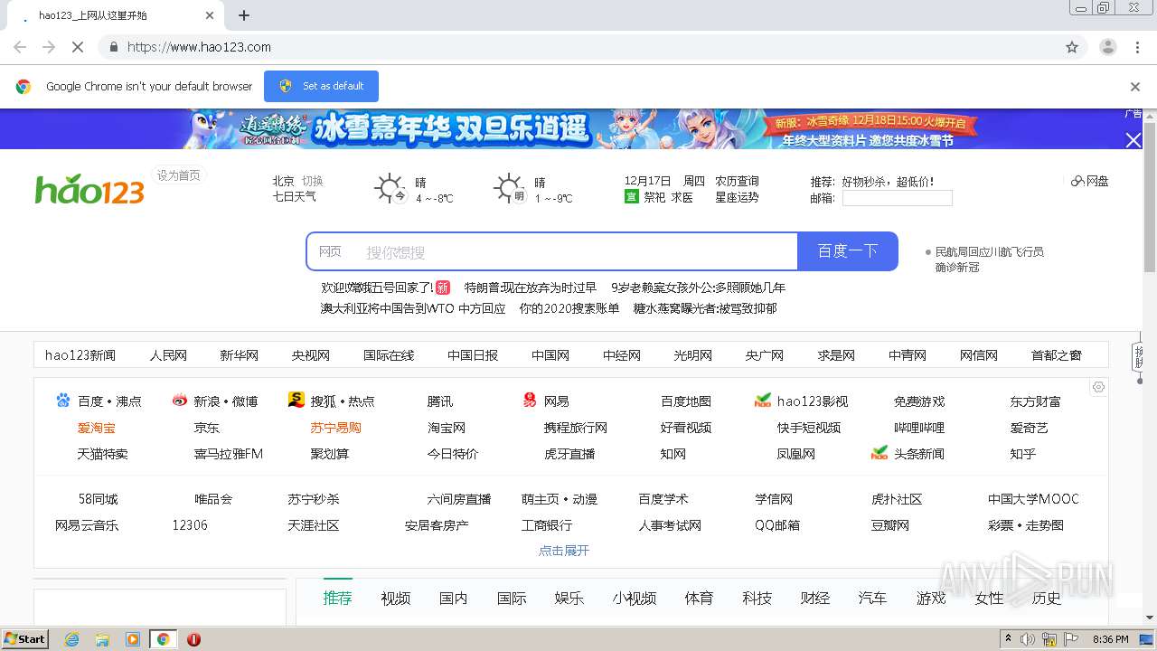Open the 爱淘宝 link

pos(96,428)
